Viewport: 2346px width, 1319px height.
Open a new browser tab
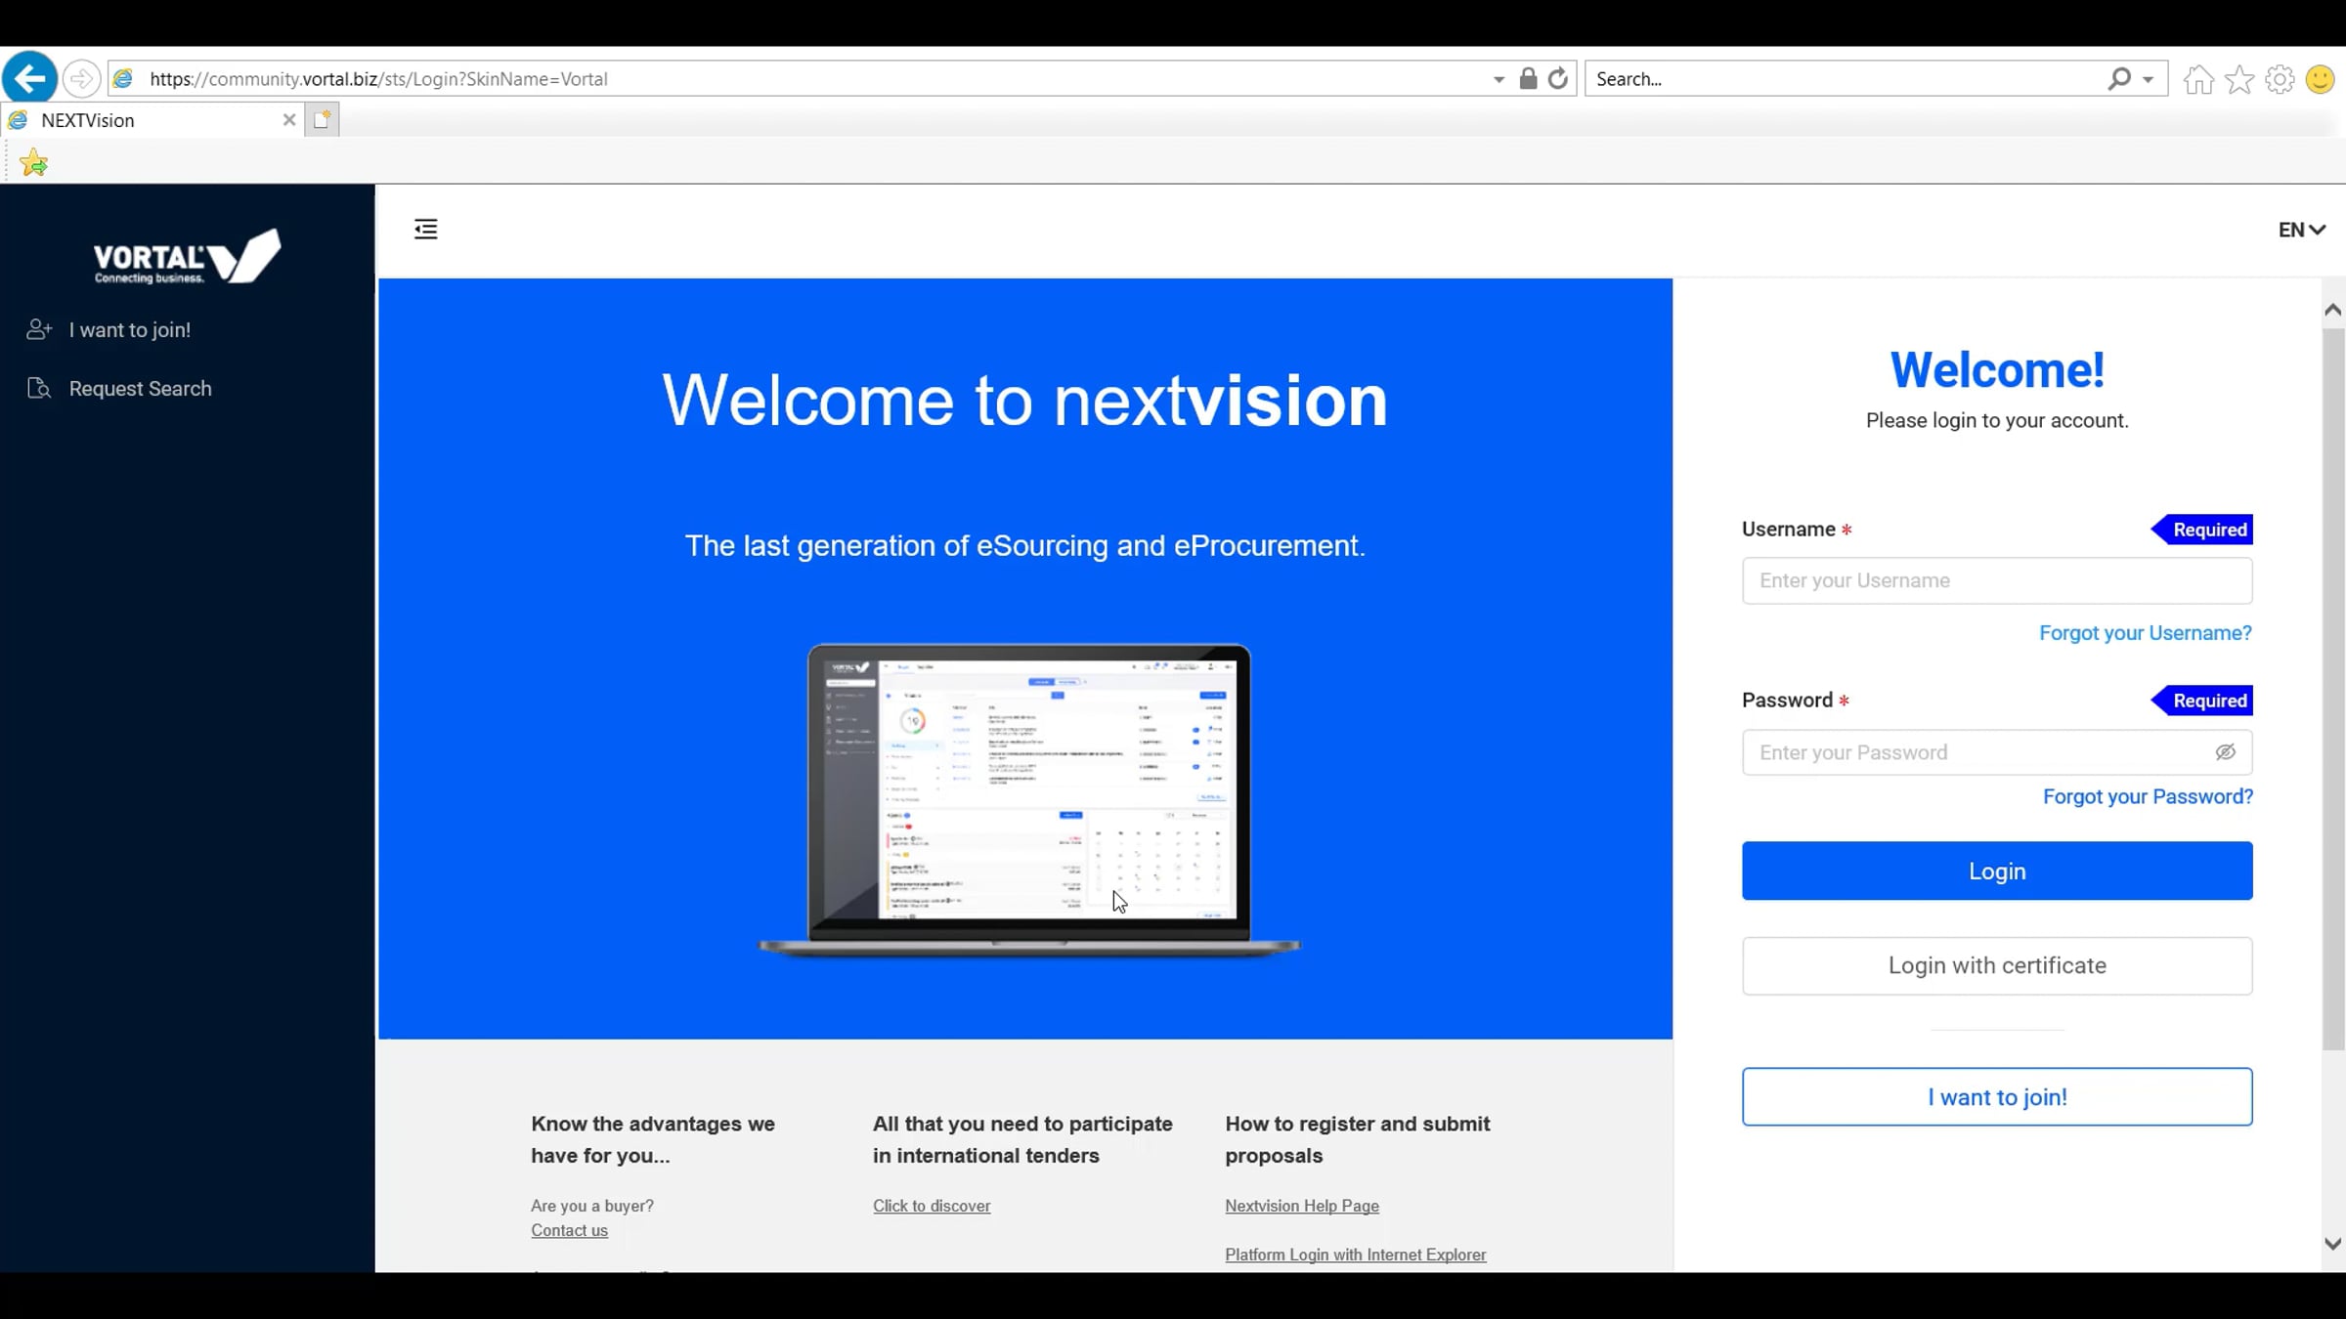(x=322, y=119)
